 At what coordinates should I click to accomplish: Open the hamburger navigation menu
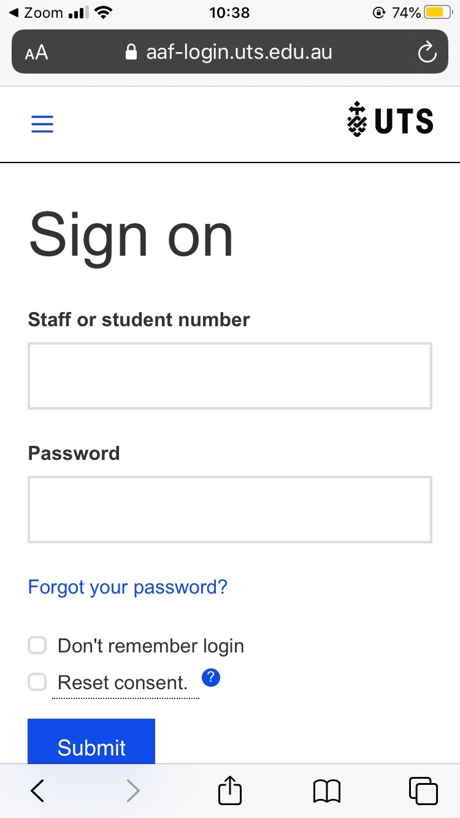click(42, 124)
